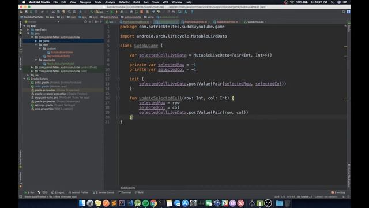
Task: Open the VCS menu
Action: 165,2
